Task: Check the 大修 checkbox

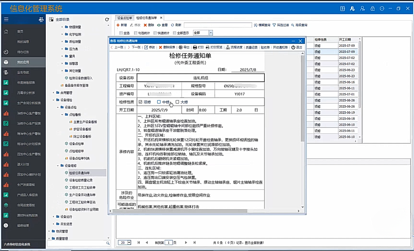Action: click(x=178, y=102)
